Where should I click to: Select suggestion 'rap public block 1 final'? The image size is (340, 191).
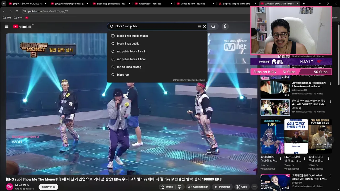pyautogui.click(x=157, y=59)
